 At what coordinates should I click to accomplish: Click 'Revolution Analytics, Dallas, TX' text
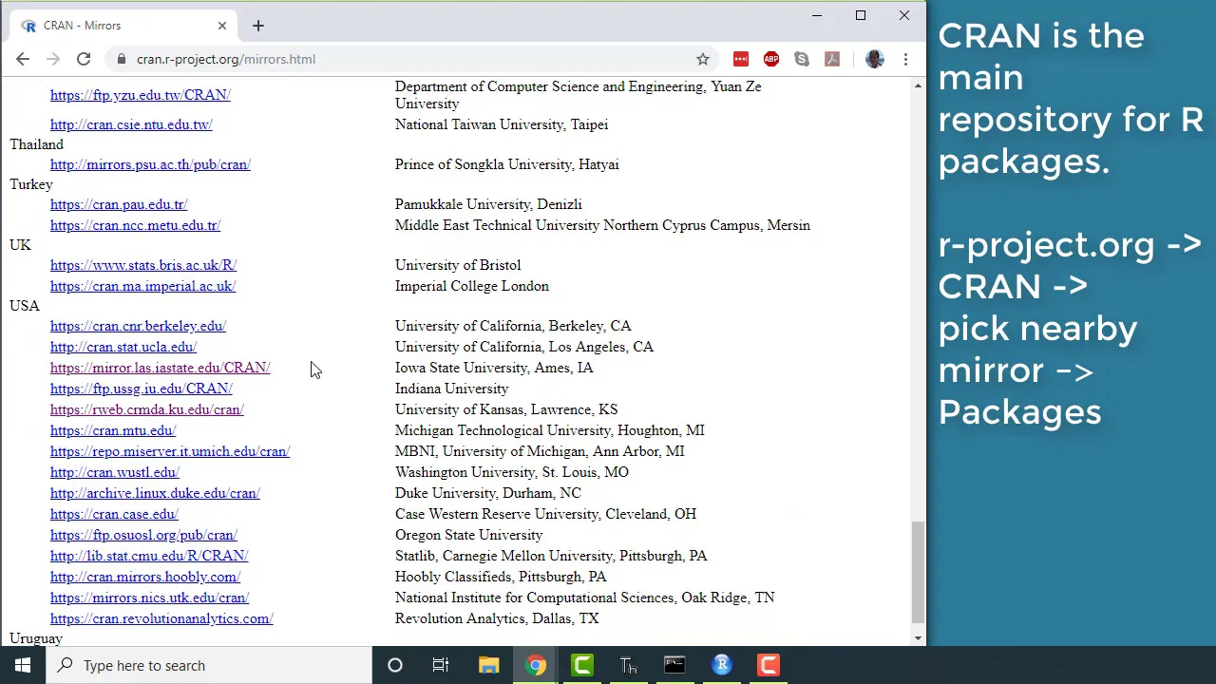pyautogui.click(x=497, y=618)
